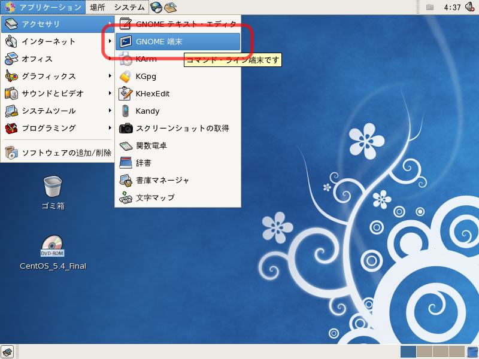The width and height of the screenshot is (479, 359).
Task: Expand the システムツール submenu arrow
Action: coord(110,110)
